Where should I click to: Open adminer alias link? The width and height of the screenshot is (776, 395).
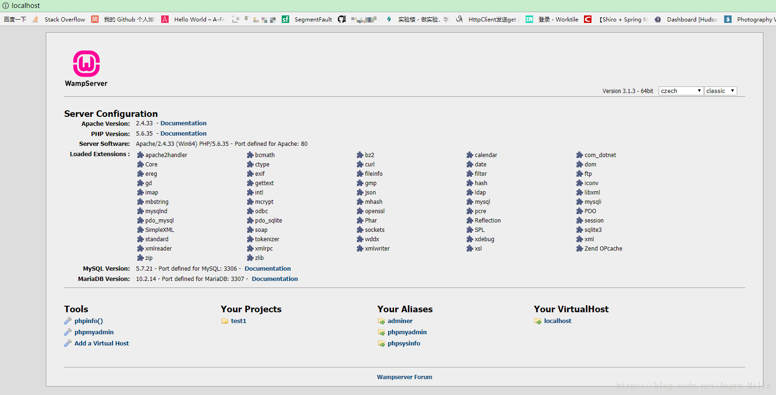coord(400,321)
